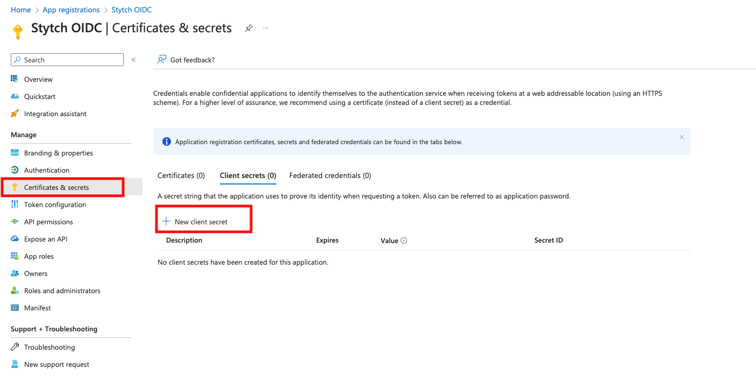
Task: Launch the Integration assistant
Action: click(x=55, y=114)
